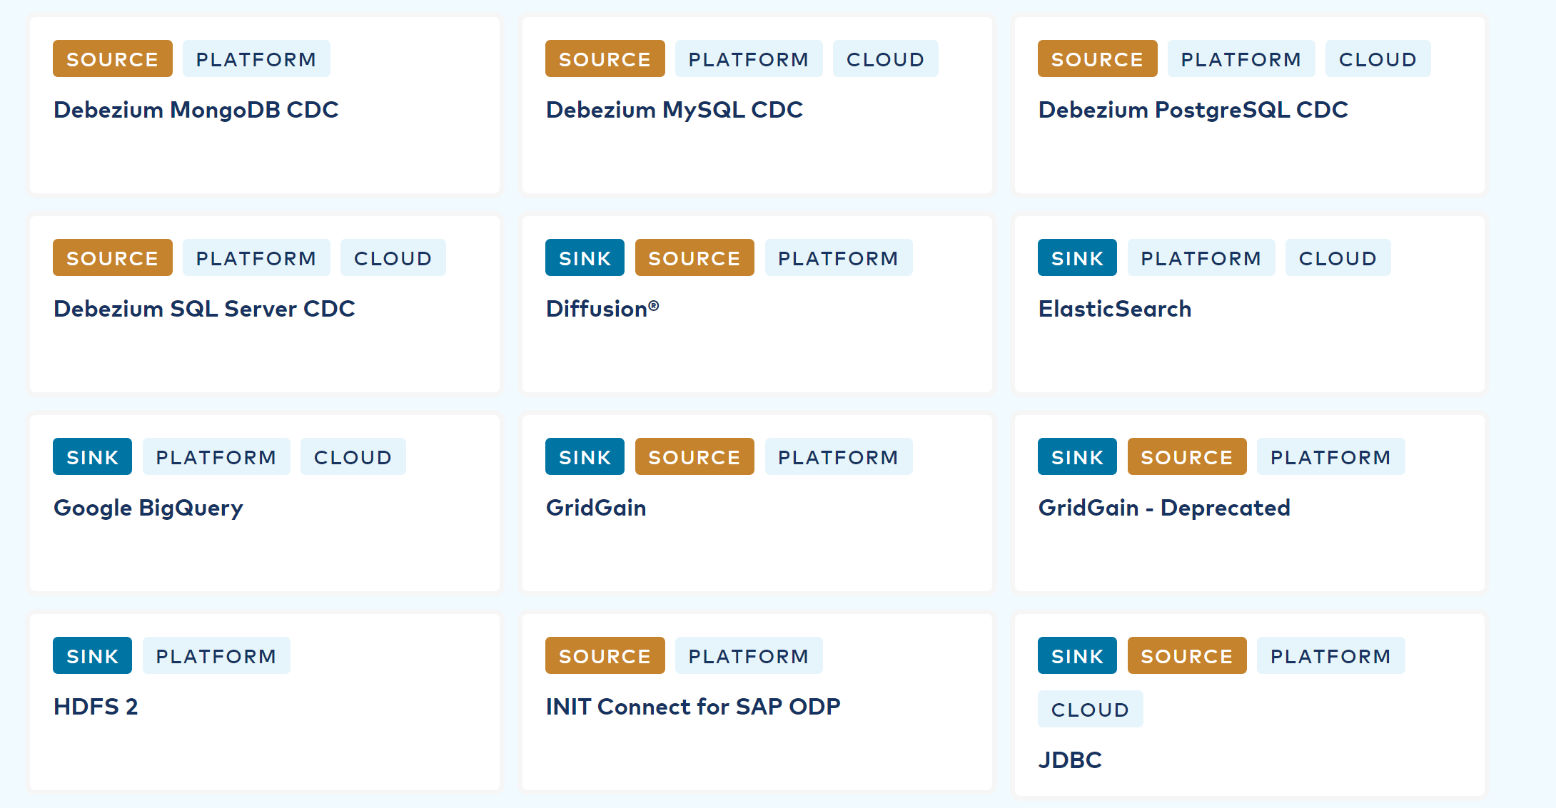Click SINK tag on GridGain - Deprecated card
This screenshot has height=808, width=1556.
coord(1077,457)
